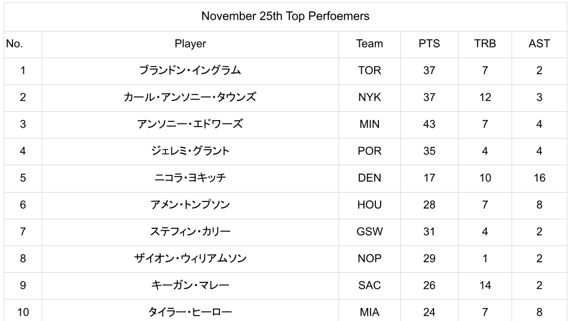Click the AST column header
571x321 pixels.
pos(539,43)
